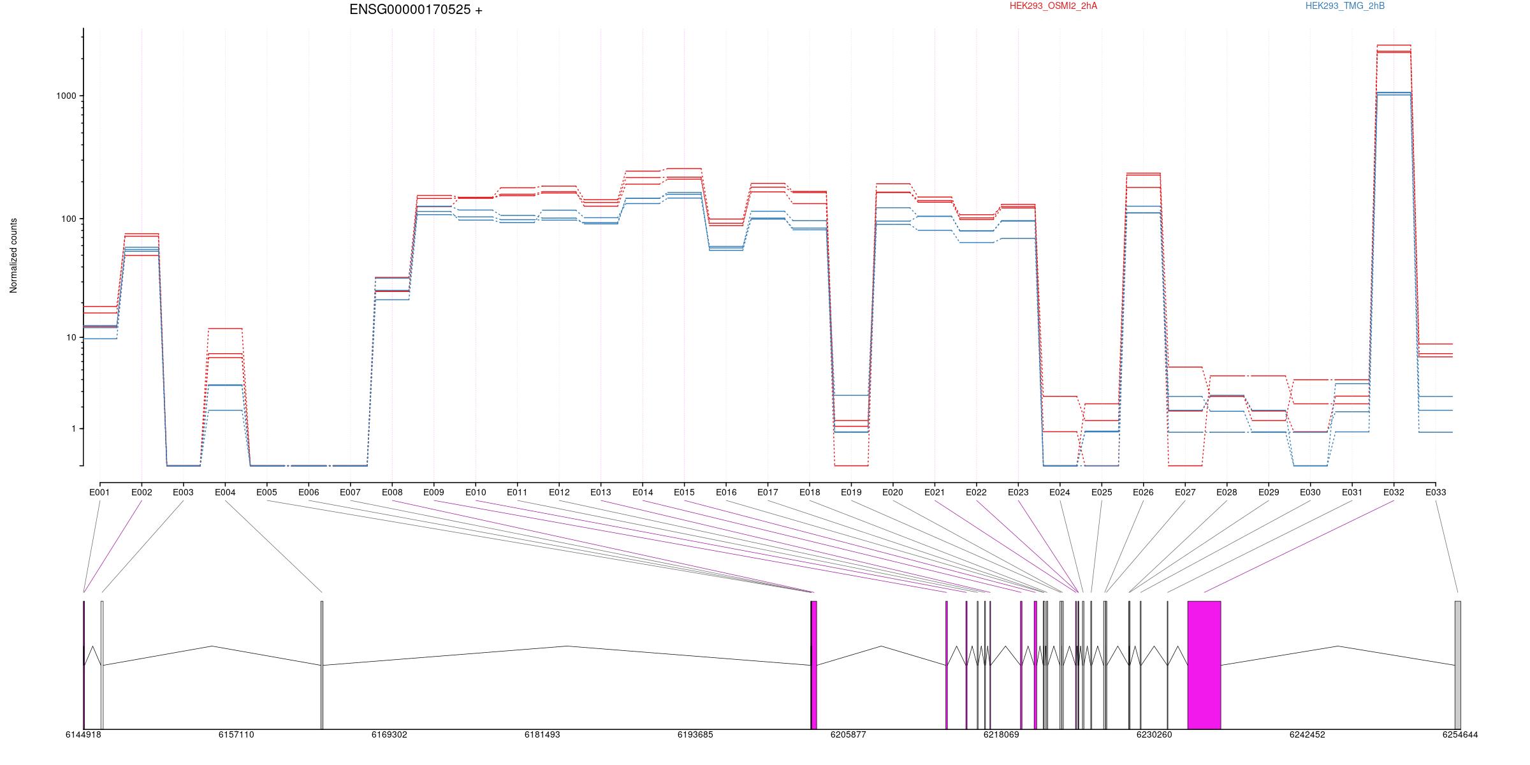The height and width of the screenshot is (765, 1530).
Task: Click the gray exon block at gene model end
Action: click(x=1458, y=665)
